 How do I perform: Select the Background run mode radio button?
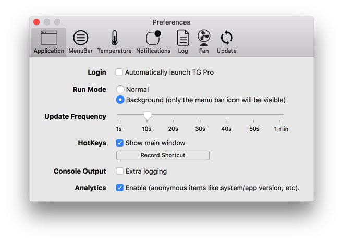pos(120,100)
